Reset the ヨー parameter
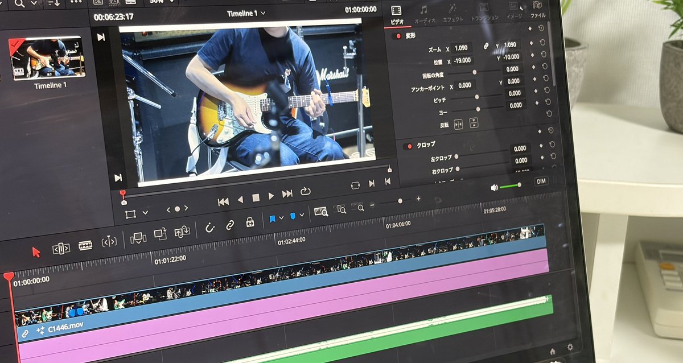683x363 pixels. click(549, 102)
